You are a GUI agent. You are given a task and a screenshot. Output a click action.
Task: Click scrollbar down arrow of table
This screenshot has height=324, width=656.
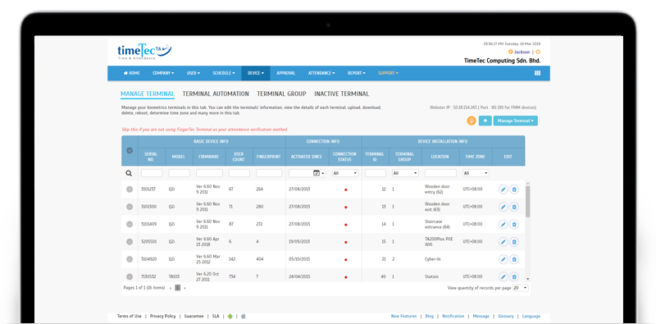[x=527, y=279]
